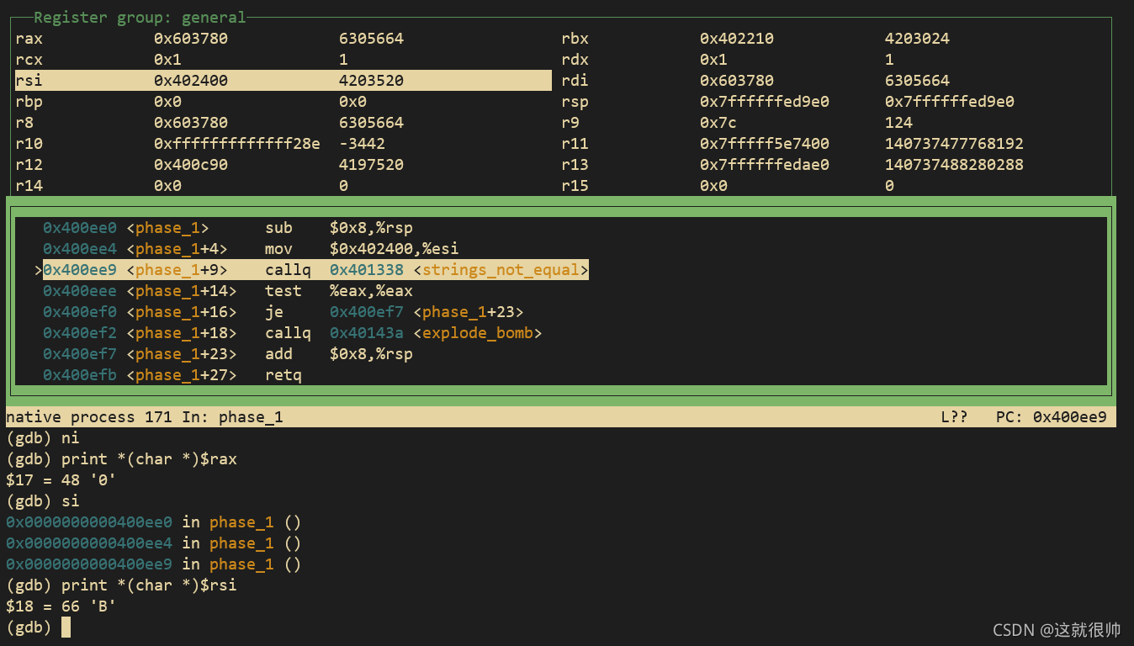
Task: Click rsi hex value 0x402400
Action: pos(191,81)
